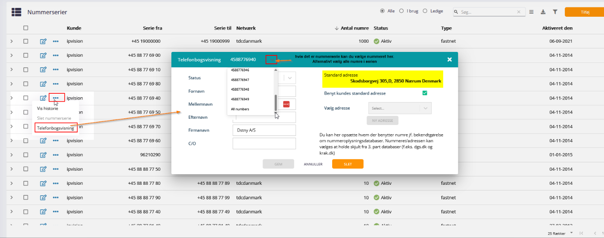This screenshot has height=238, width=604.
Task: Open three-dot menu for +45 88 77 69 00
Action: point(56,55)
